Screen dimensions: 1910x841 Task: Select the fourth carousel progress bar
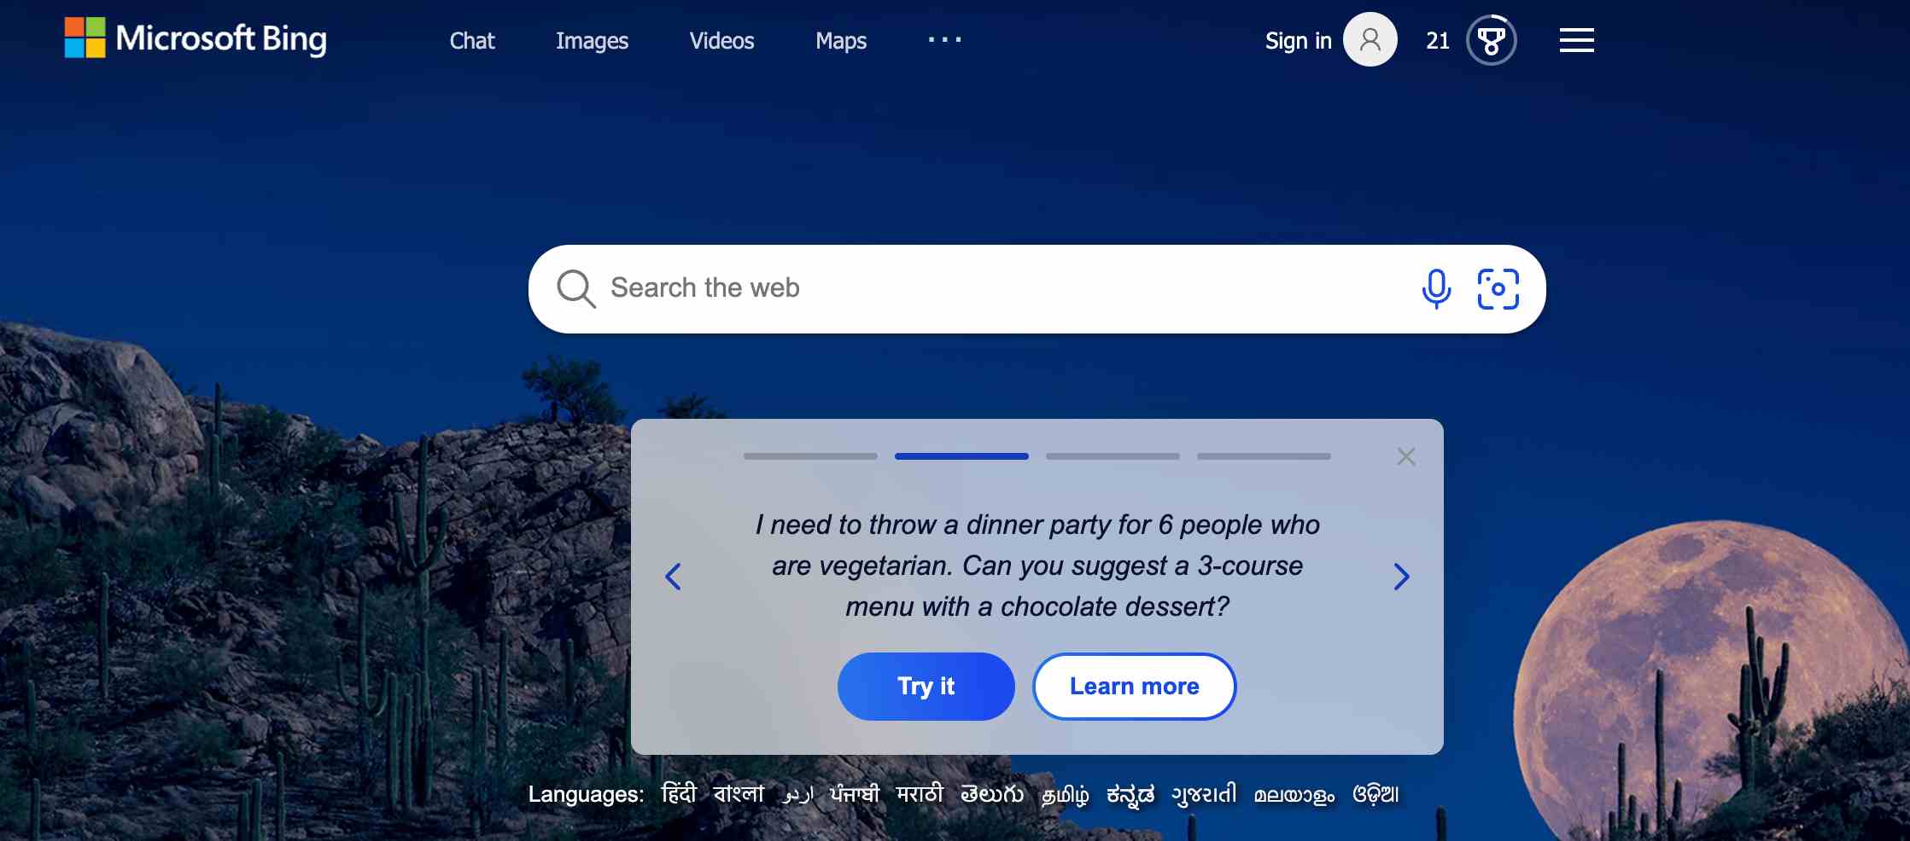point(1264,456)
